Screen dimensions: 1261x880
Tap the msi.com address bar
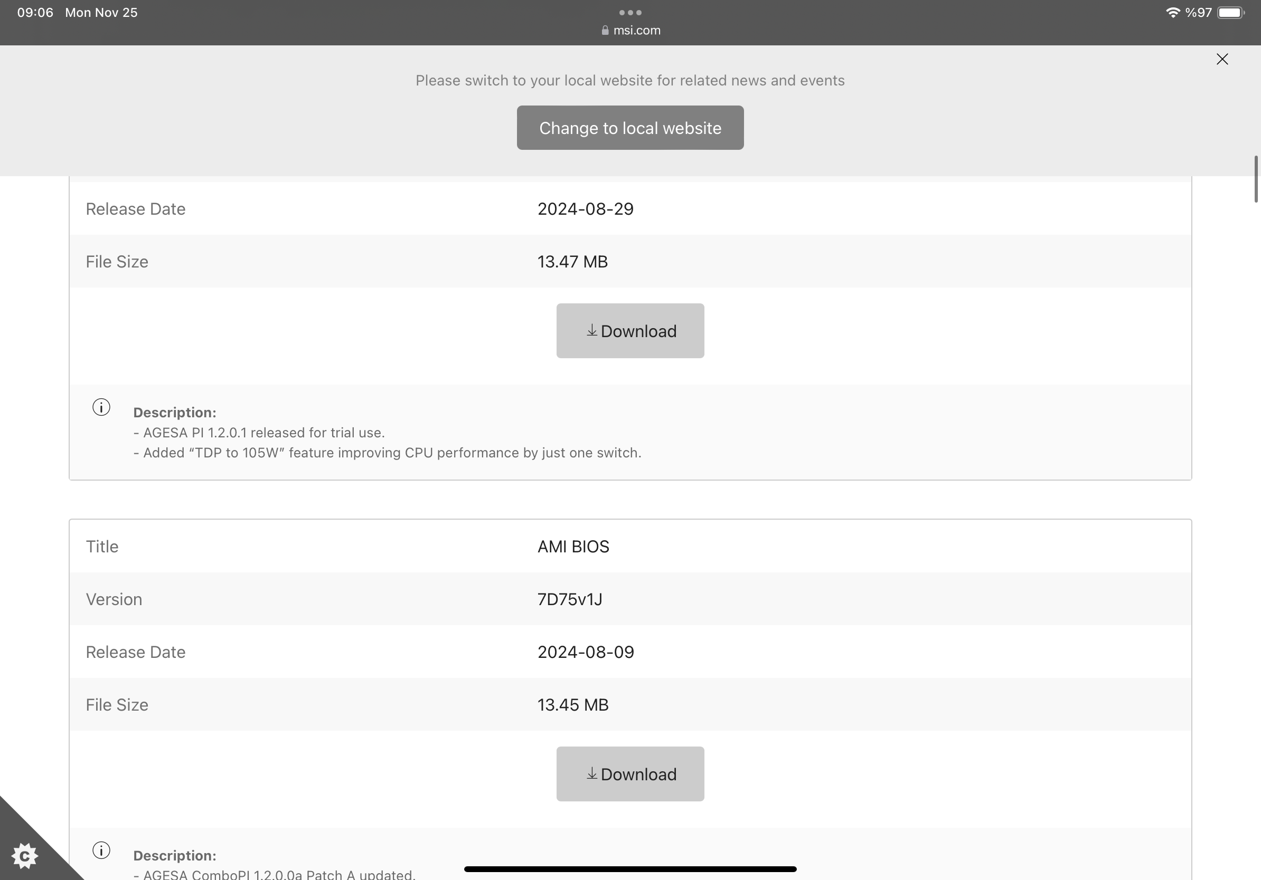point(636,30)
